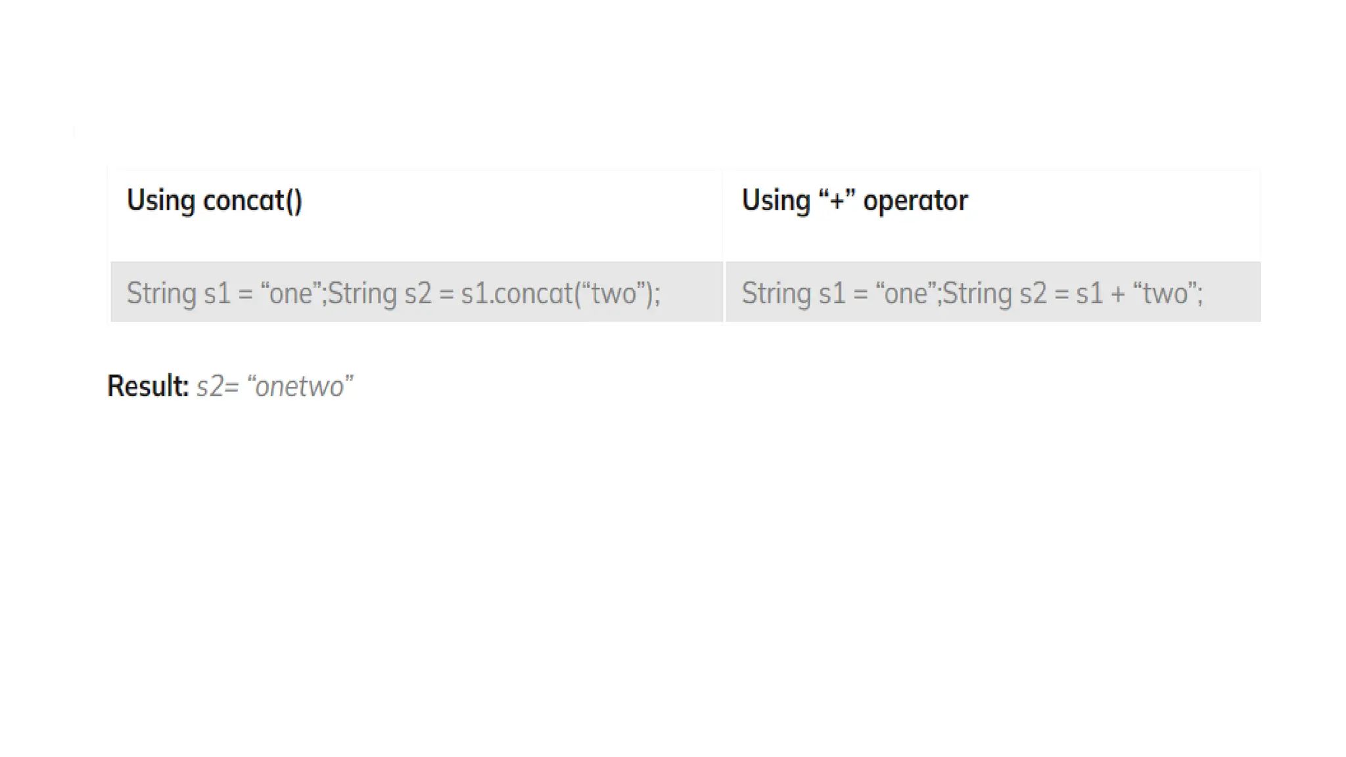Viewport: 1346px width, 757px height.
Task: Click the italic s2= "onetwo" result text
Action: (275, 386)
